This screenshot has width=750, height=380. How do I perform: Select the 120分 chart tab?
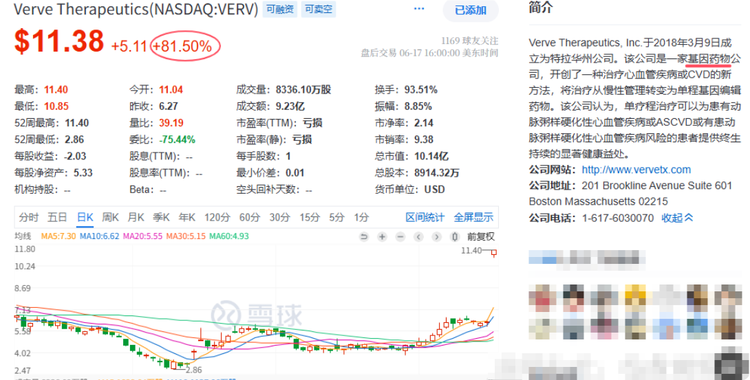click(x=217, y=218)
